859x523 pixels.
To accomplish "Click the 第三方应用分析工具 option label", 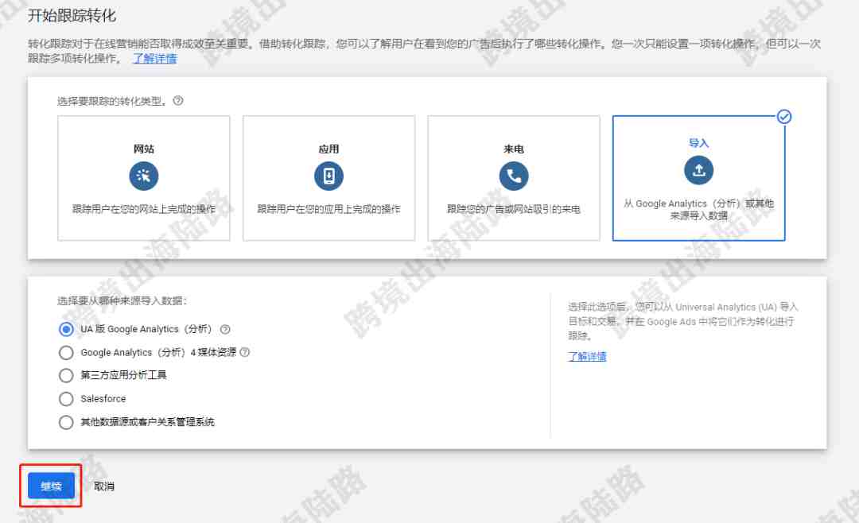I will click(x=123, y=375).
